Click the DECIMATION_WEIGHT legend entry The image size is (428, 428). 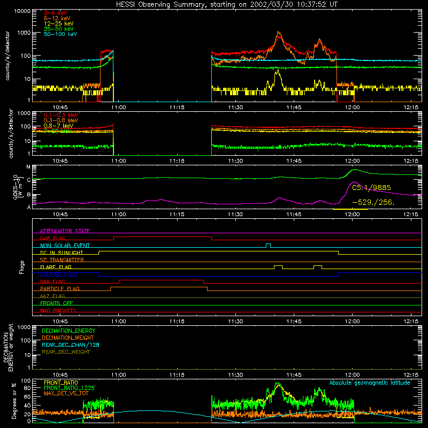tap(68, 338)
